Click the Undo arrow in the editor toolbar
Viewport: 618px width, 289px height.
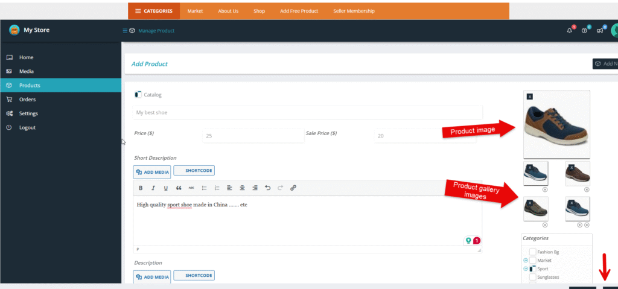pos(267,188)
